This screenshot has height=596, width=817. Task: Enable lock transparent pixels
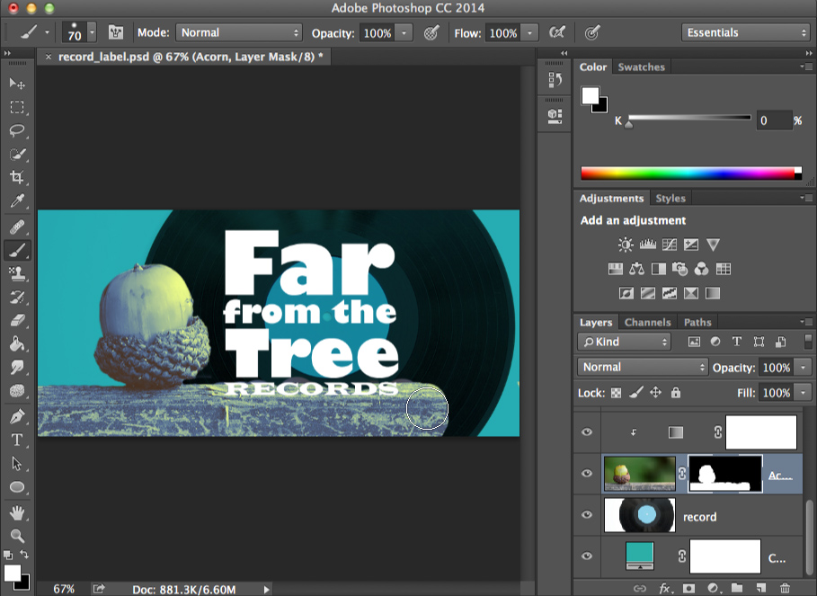[x=617, y=393]
